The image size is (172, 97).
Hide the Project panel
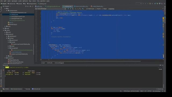33,6
